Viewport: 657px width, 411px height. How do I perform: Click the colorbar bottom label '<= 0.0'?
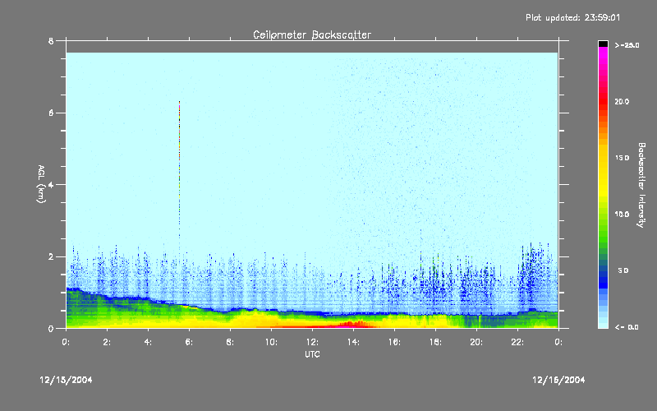627,327
